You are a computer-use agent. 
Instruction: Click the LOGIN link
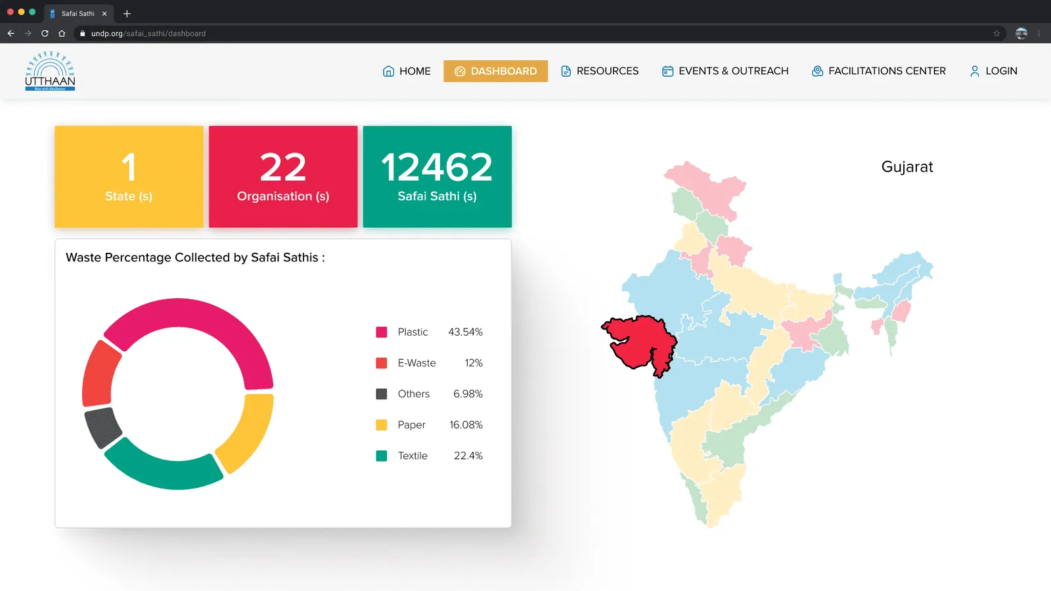993,71
